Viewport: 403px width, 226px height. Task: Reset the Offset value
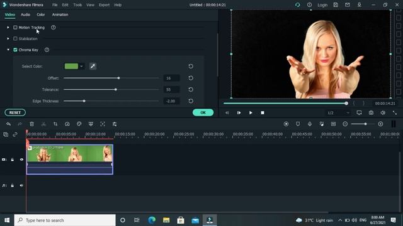point(191,78)
